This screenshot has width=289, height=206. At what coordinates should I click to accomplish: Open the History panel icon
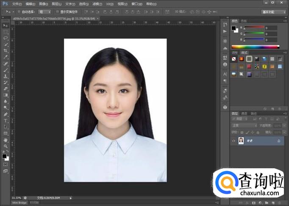tap(225, 24)
